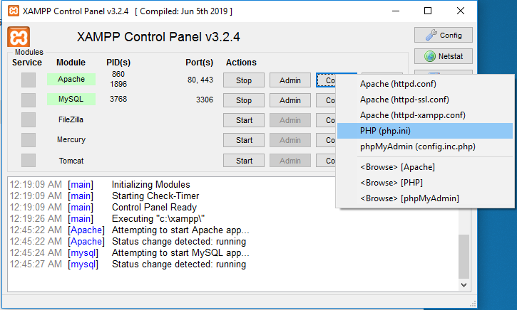
Task: Open Netstat via the globe icon button
Action: [x=443, y=56]
